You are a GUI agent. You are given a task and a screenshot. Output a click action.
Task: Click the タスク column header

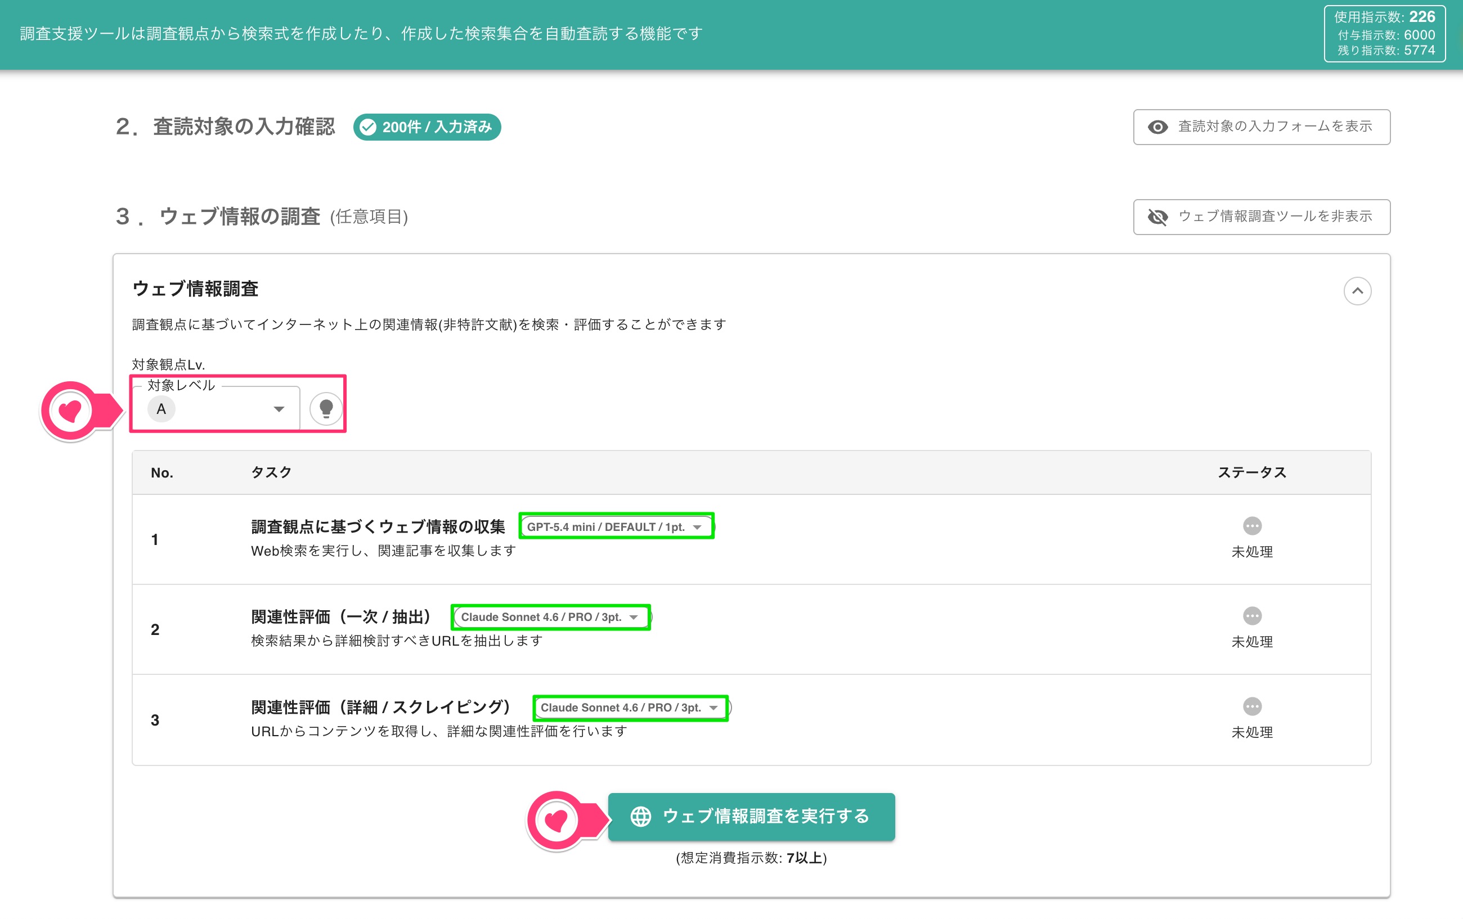[271, 472]
